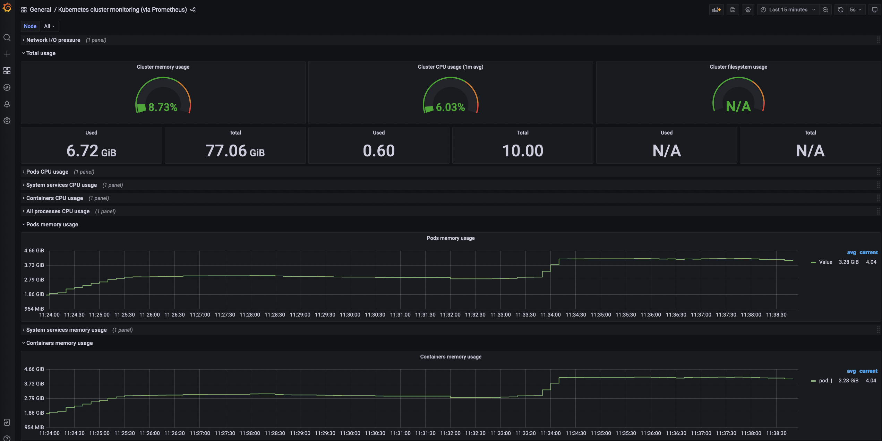Sort Pods memory legend by avg column
Image resolution: width=882 pixels, height=441 pixels.
click(851, 252)
